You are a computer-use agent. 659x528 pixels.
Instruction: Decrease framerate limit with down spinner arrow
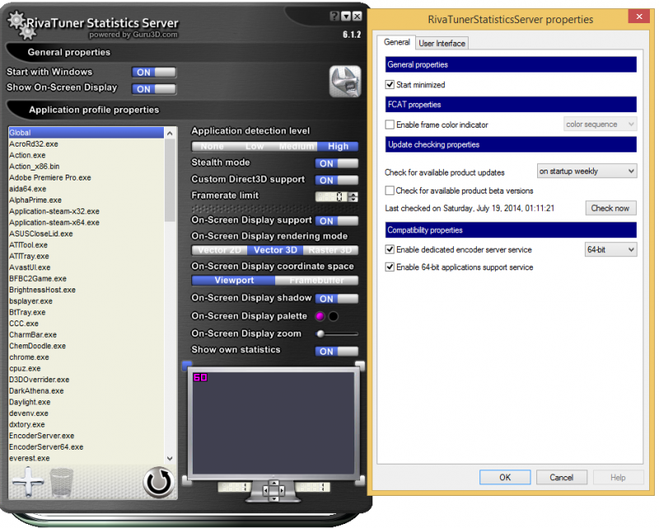pyautogui.click(x=354, y=199)
